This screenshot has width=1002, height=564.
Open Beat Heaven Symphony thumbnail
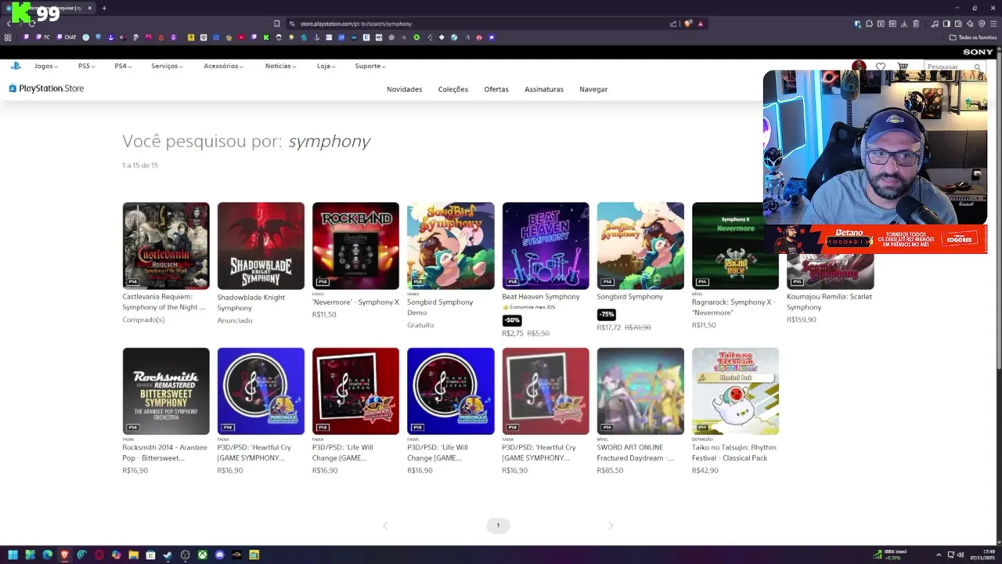coord(546,246)
